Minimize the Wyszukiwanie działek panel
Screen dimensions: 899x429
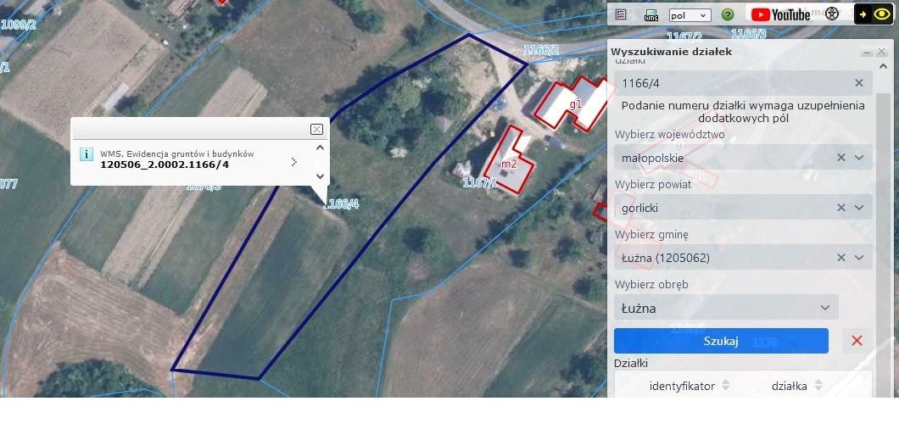(867, 53)
